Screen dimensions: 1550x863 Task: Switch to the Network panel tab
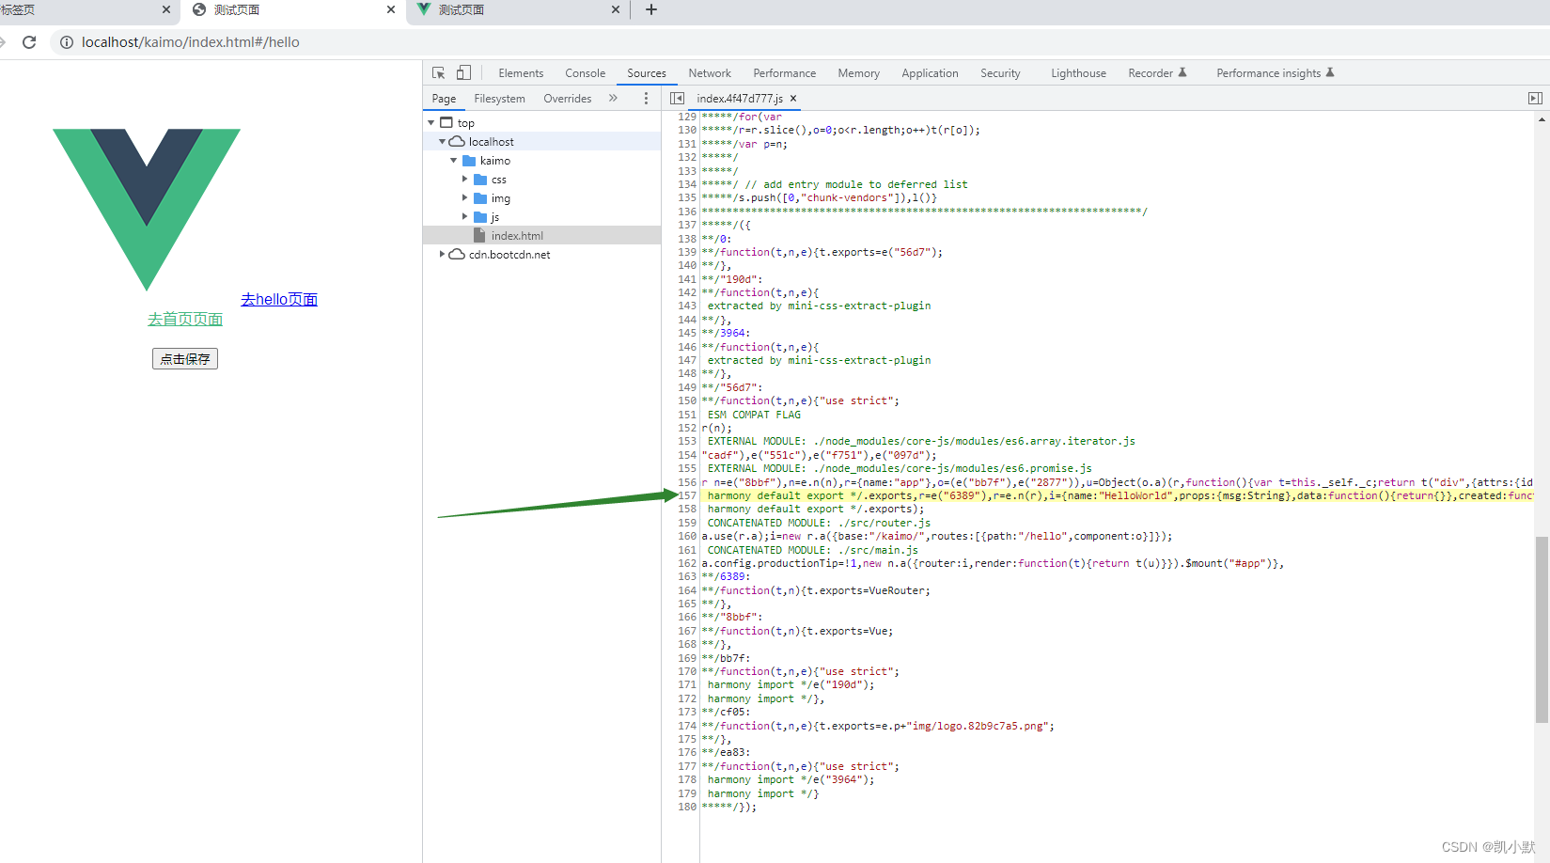tap(710, 73)
